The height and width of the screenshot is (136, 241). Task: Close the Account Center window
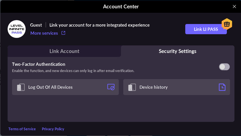coord(234,7)
